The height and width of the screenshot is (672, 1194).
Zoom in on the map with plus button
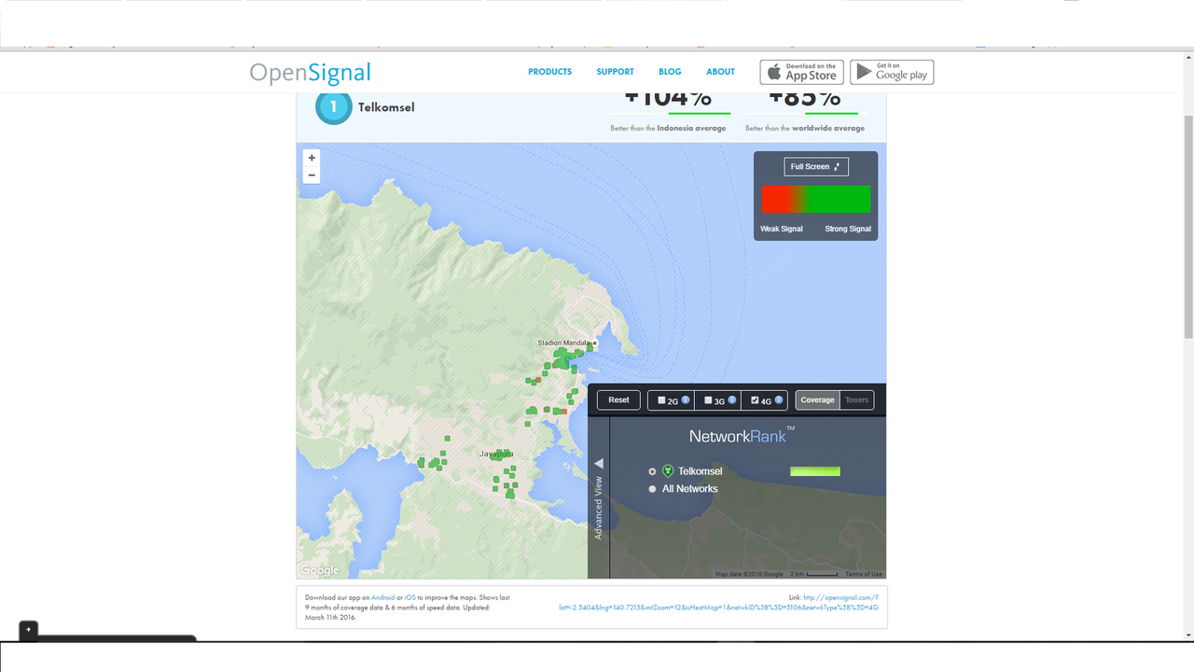point(312,158)
